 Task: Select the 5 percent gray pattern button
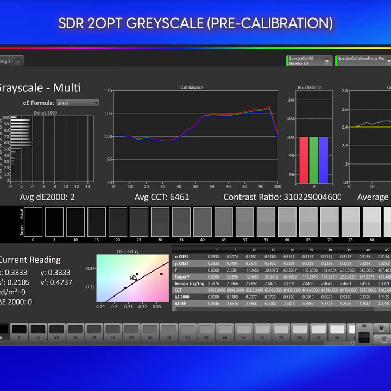point(19,332)
